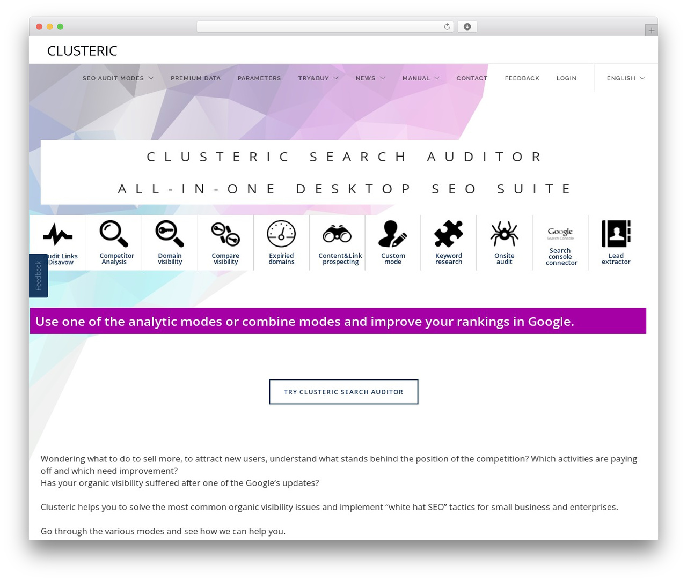This screenshot has width=687, height=581.
Task: Click the Clusteric Search Auditor heading
Action: pos(345,157)
